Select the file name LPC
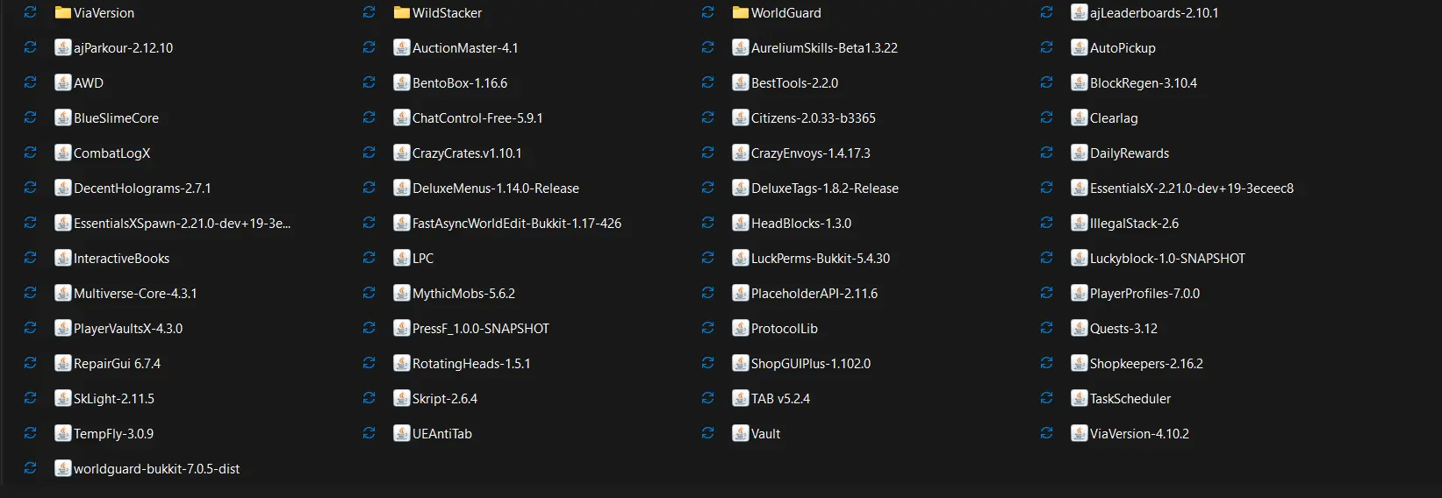The width and height of the screenshot is (1442, 498). tap(423, 259)
